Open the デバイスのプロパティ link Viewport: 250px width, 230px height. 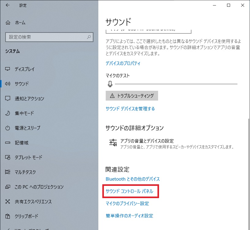pyautogui.click(x=123, y=63)
